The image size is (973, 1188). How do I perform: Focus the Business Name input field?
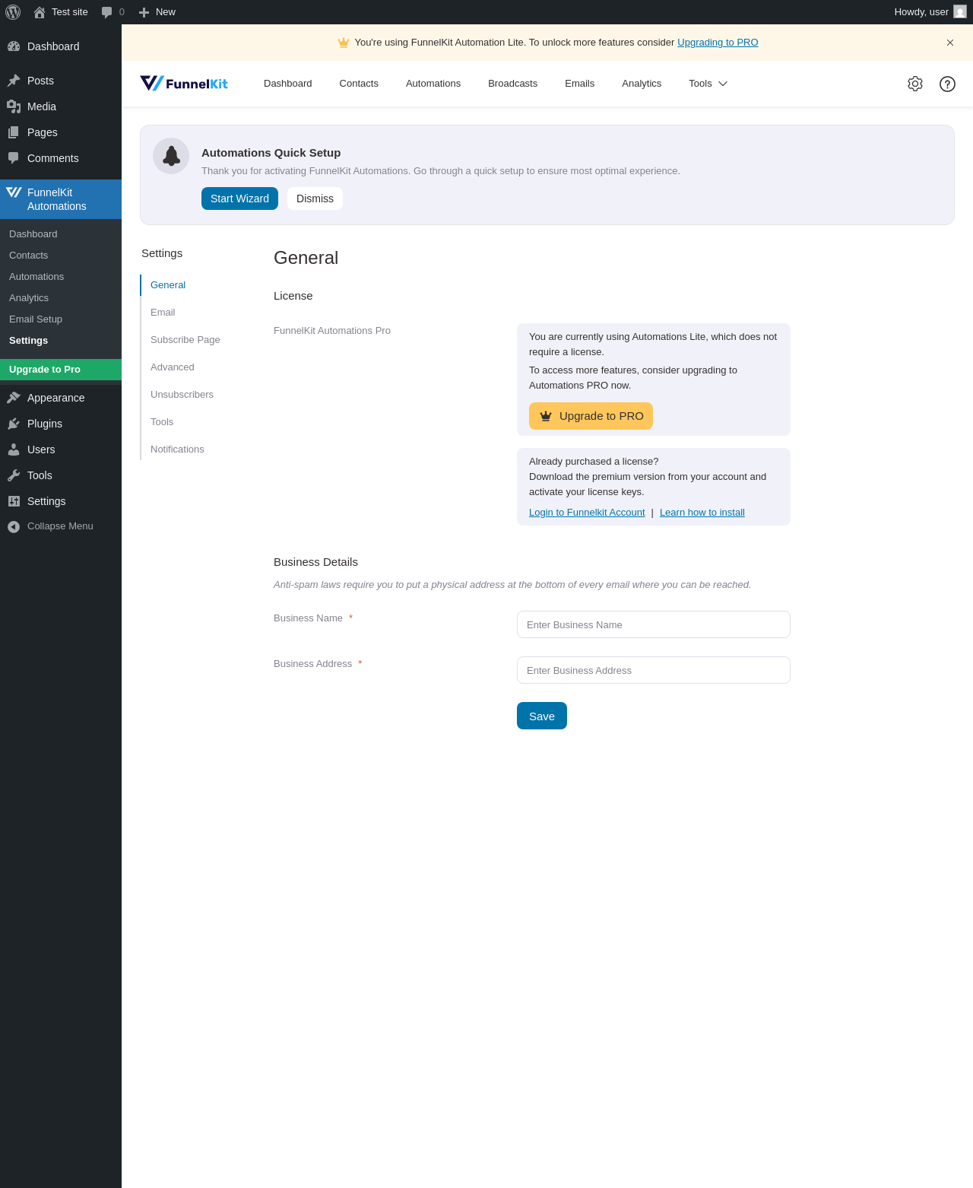tap(654, 624)
